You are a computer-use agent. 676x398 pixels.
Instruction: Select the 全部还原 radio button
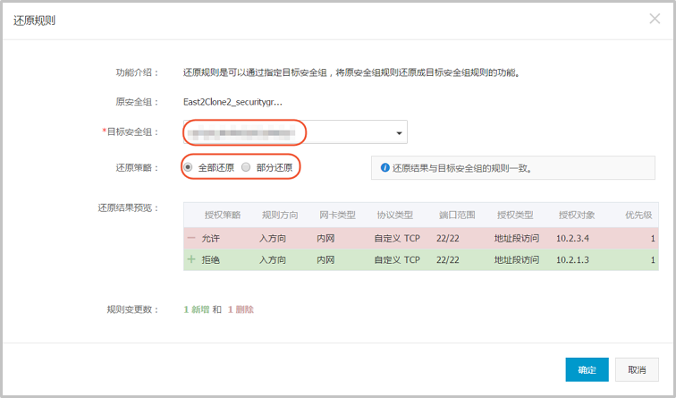(x=188, y=167)
